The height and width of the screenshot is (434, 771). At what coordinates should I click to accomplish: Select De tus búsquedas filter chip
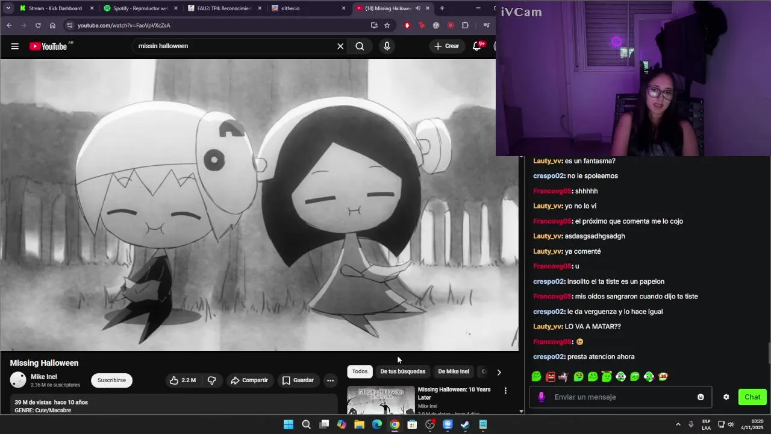pyautogui.click(x=403, y=371)
